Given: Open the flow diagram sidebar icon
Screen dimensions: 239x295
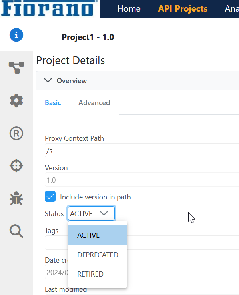Looking at the screenshot, I should [x=16, y=68].
